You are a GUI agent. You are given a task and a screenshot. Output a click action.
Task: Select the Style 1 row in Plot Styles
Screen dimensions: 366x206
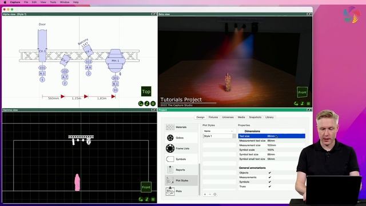220,136
